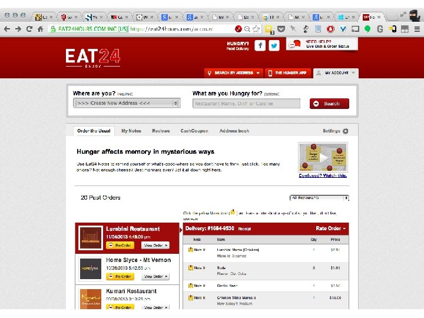This screenshot has width=424, height=318.
Task: View Order for Home Slyce Mt Vernon
Action: point(155,276)
